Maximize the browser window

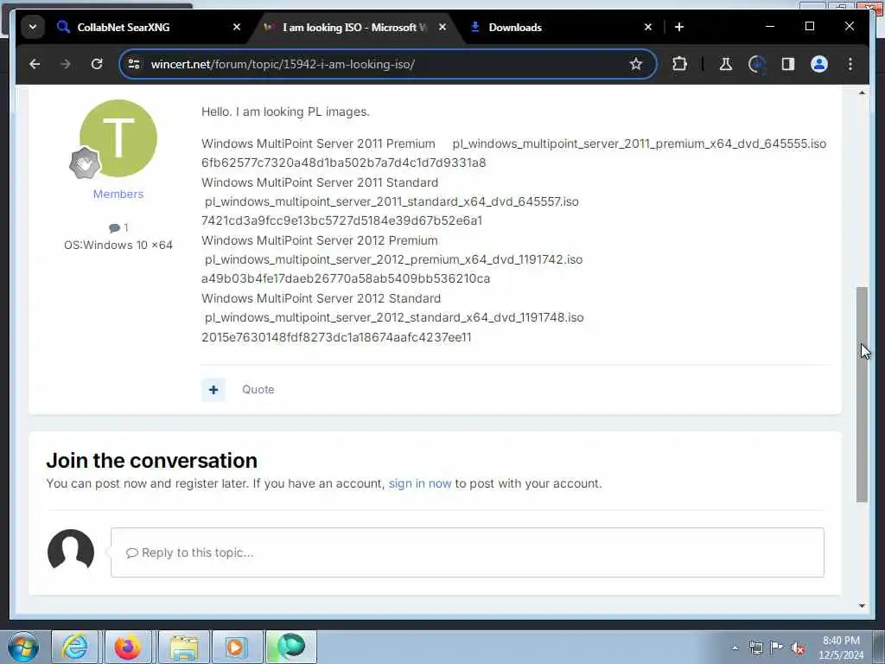(809, 27)
